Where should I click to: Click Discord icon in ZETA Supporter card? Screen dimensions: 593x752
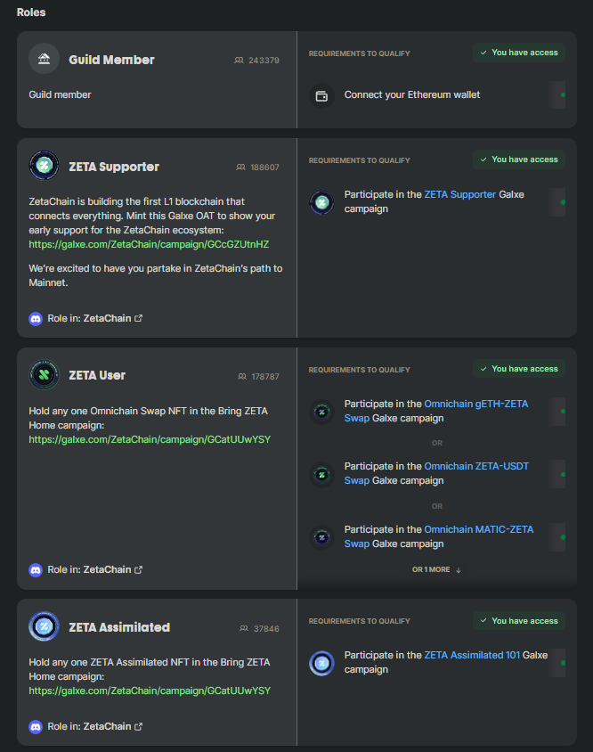pyautogui.click(x=36, y=318)
